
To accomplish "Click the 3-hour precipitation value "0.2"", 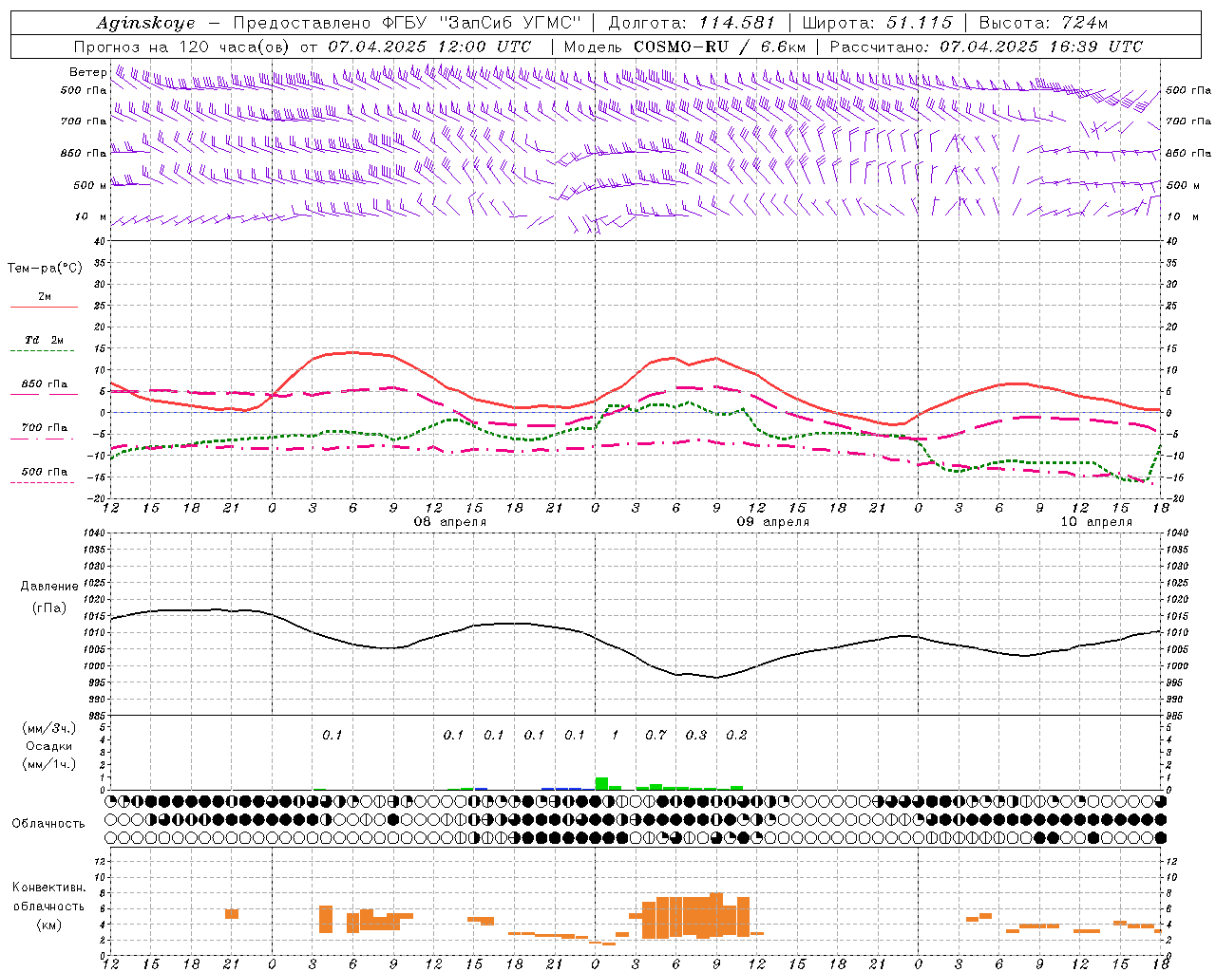I will (736, 735).
